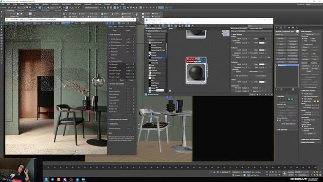Click Go to Start in playback controls
The image size is (323, 182).
267,172
